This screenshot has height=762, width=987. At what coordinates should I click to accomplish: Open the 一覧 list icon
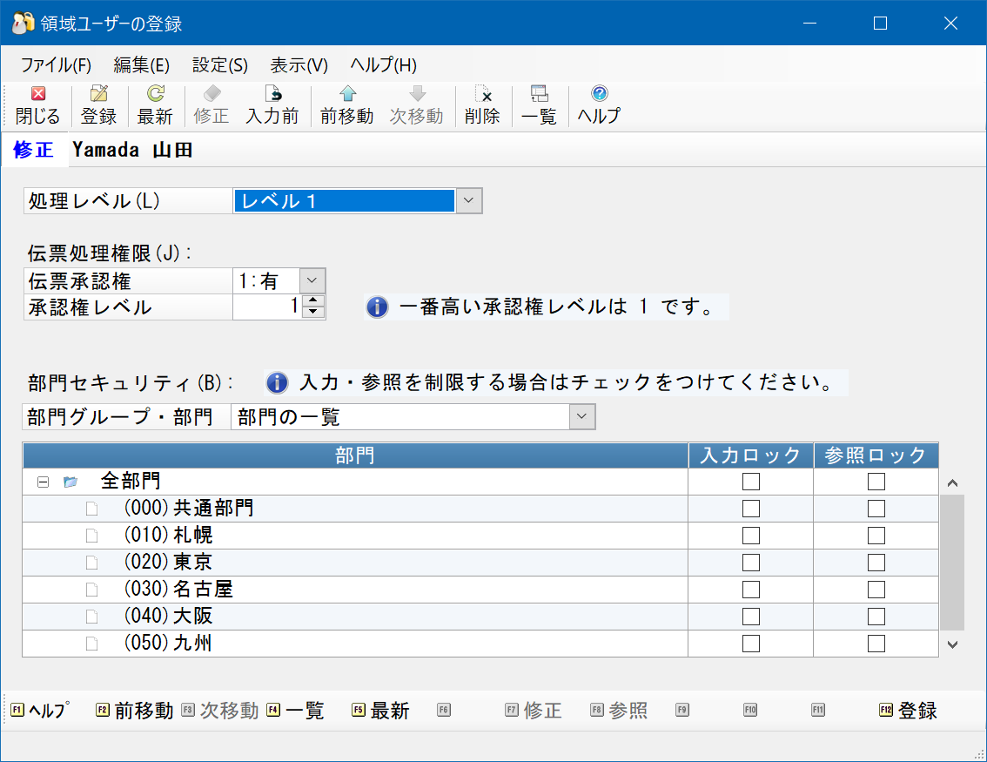539,105
